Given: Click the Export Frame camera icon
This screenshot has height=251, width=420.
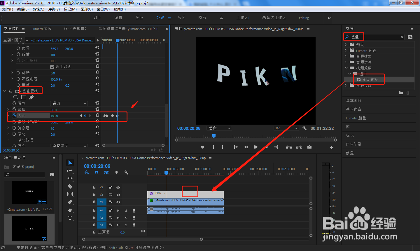Looking at the screenshot, I should tap(309, 147).
